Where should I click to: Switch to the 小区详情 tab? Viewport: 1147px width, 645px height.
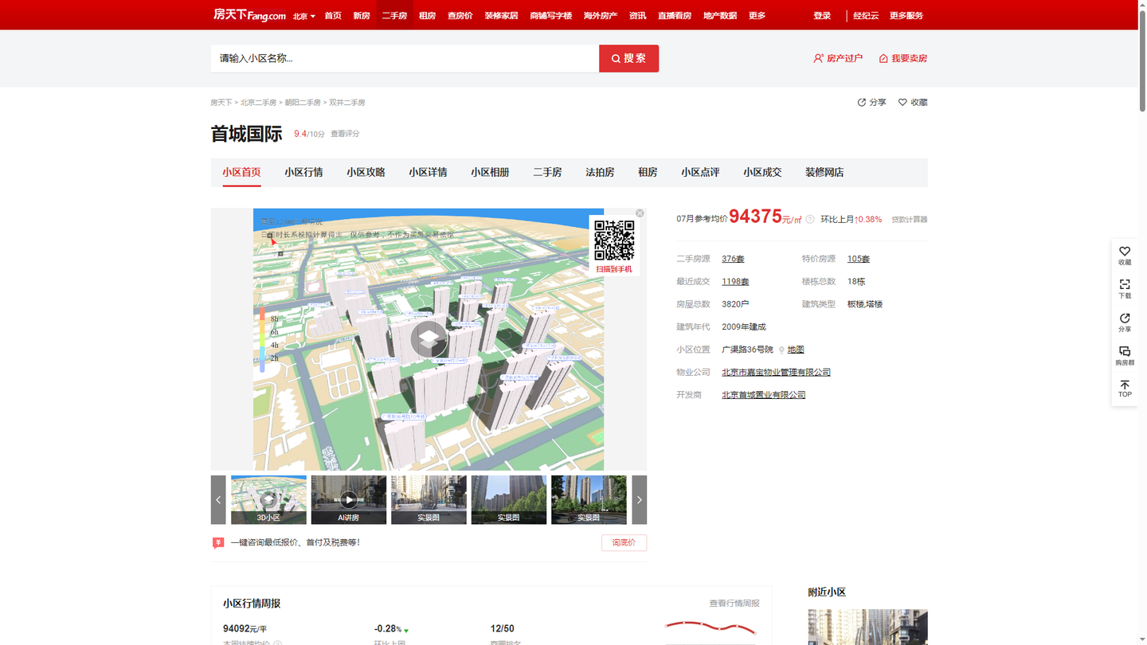point(428,172)
